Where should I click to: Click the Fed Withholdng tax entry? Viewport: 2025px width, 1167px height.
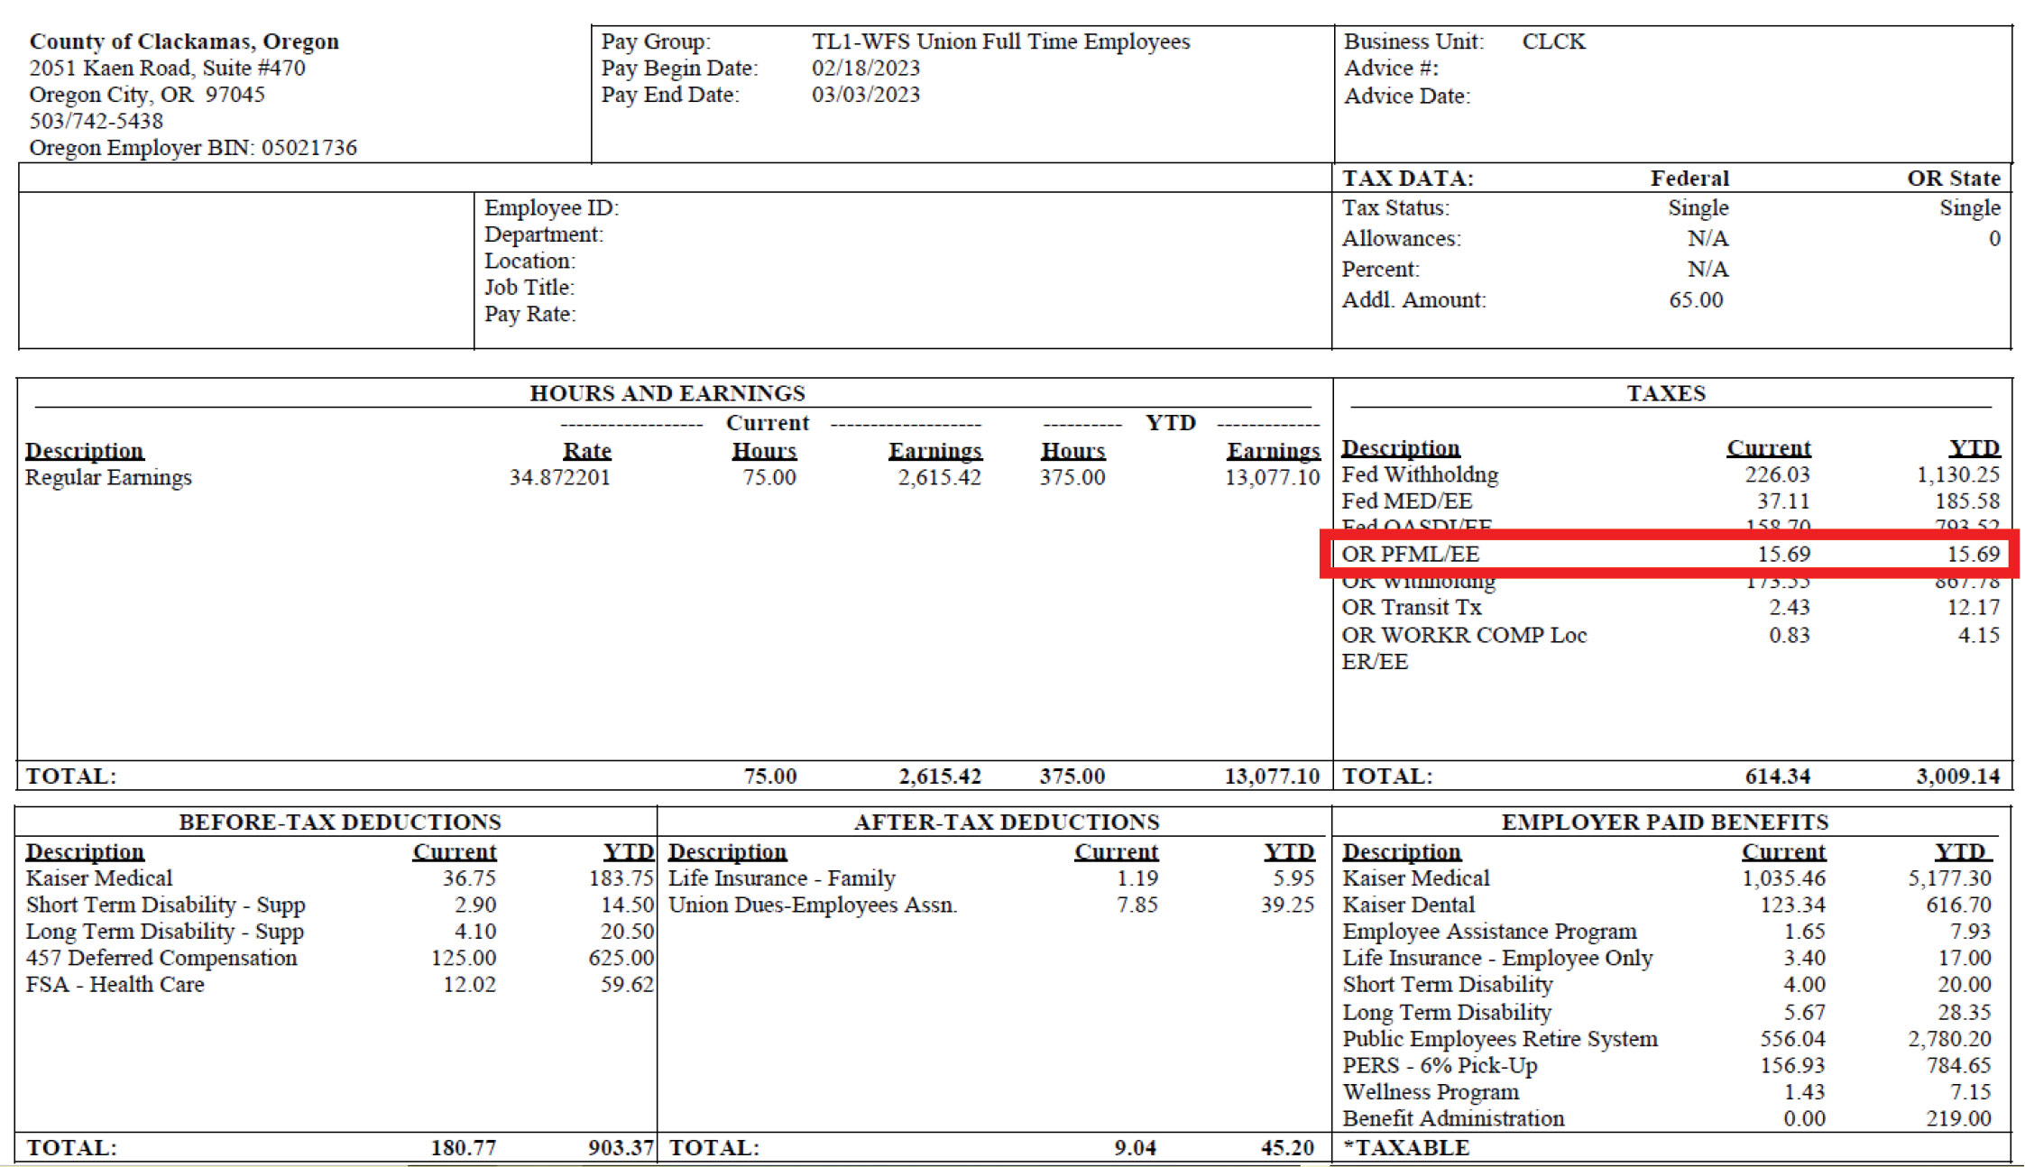(x=1420, y=474)
